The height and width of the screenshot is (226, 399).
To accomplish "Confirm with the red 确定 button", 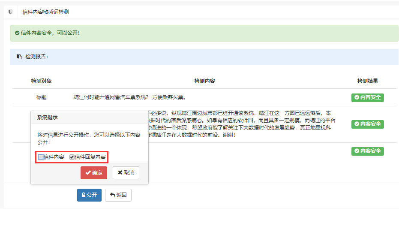I will point(93,173).
